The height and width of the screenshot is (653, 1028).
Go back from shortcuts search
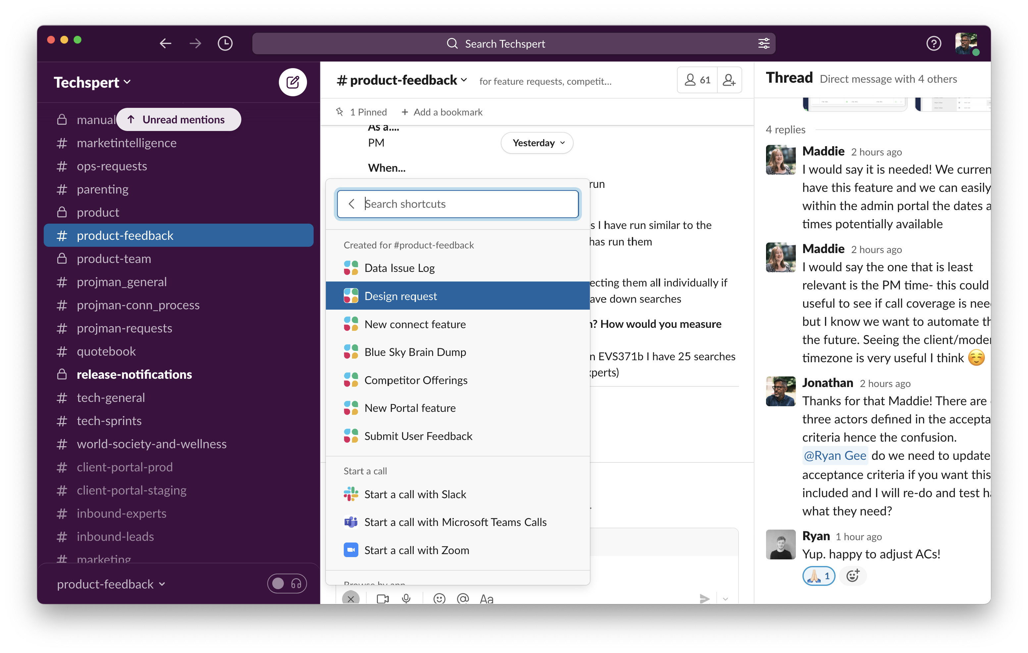point(351,204)
